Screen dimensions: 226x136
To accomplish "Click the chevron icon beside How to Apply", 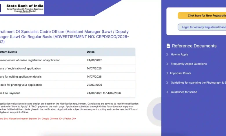I will 167,54.
